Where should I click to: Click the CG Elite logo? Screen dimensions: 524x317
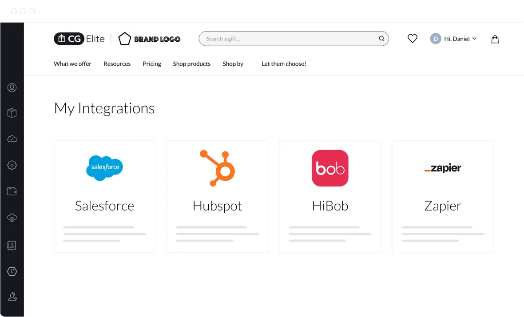79,39
